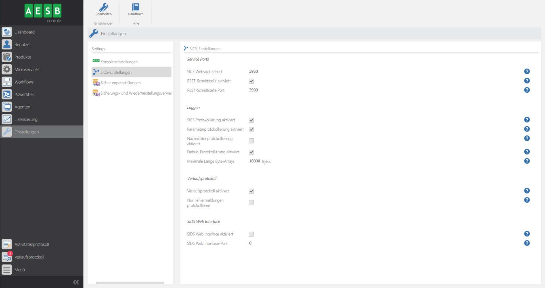Disable Debug-Protokollierung aktiviert checkbox
The width and height of the screenshot is (545, 288).
pyautogui.click(x=251, y=152)
